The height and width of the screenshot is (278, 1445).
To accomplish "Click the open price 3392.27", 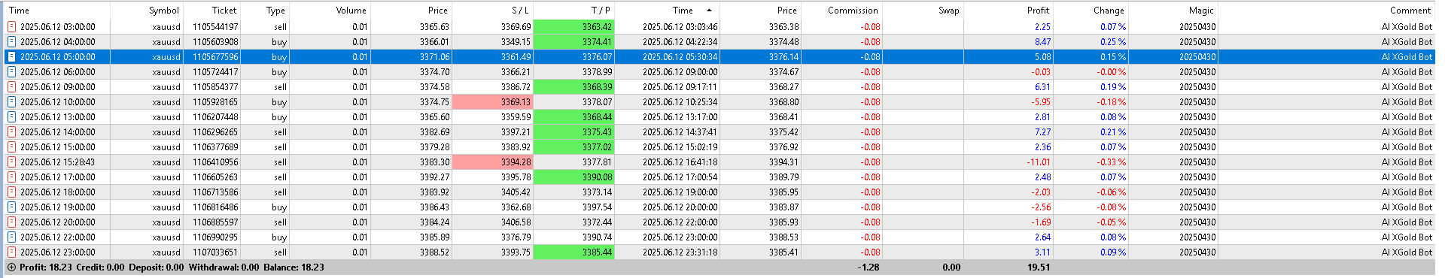I will click(434, 177).
